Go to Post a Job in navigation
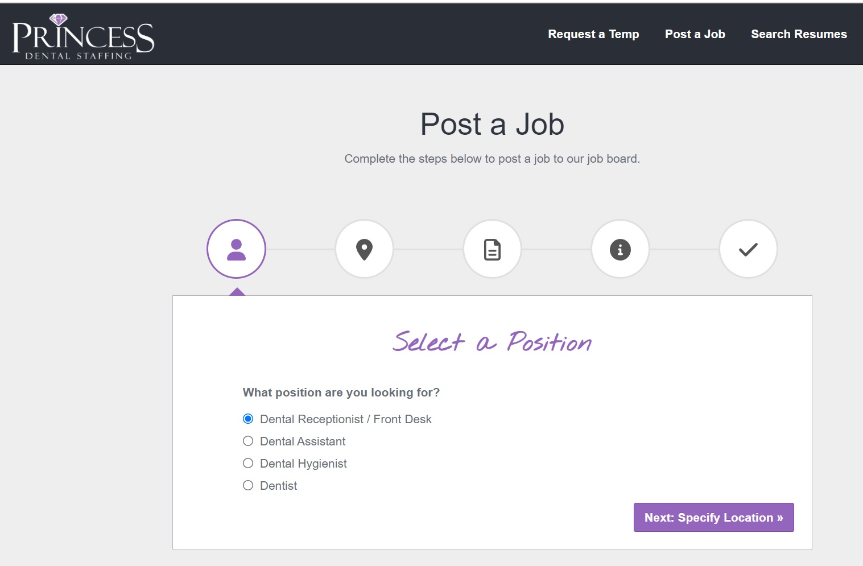The height and width of the screenshot is (566, 863). [695, 34]
